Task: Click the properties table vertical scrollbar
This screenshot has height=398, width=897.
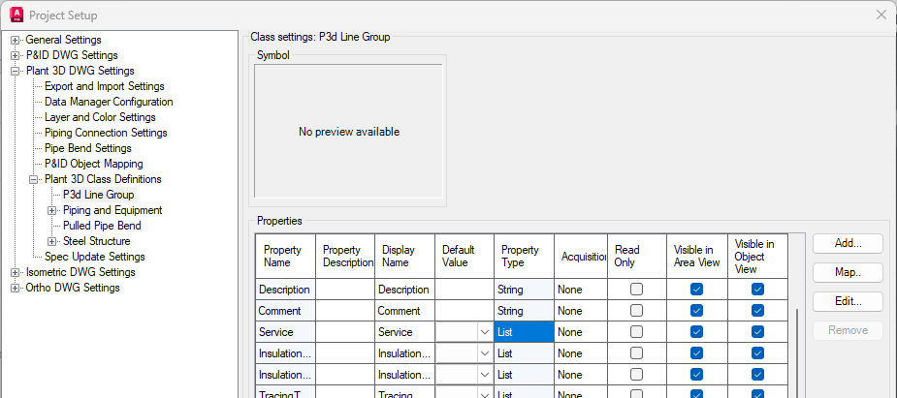Action: (x=797, y=352)
